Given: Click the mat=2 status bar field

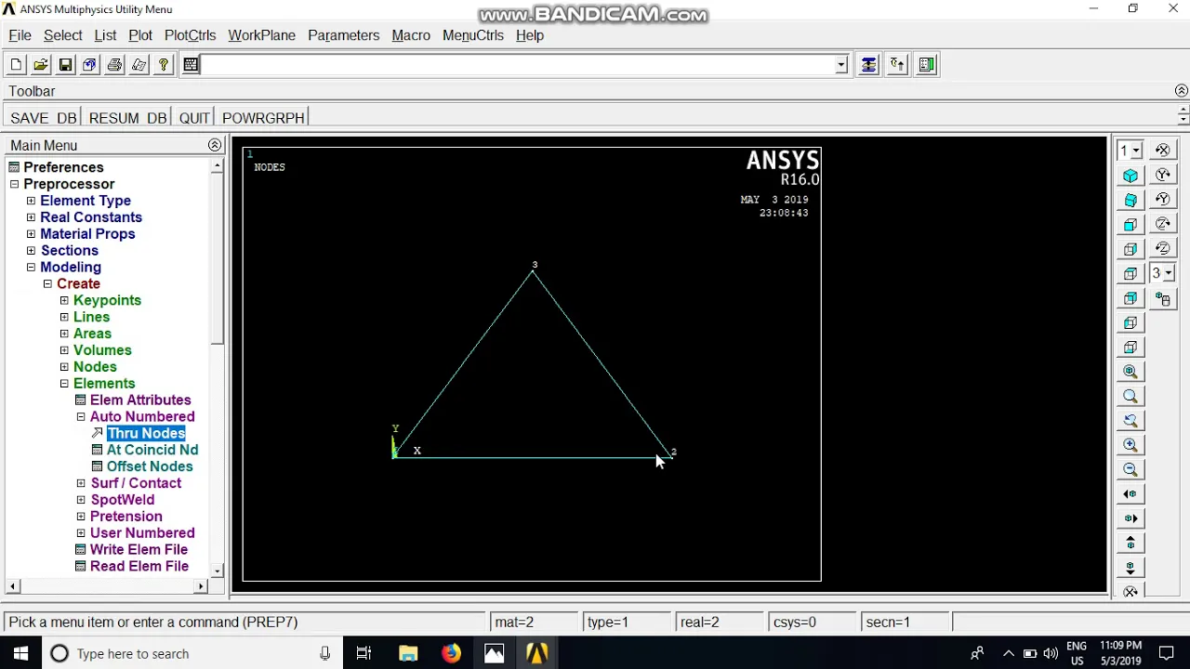Looking at the screenshot, I should 534,623.
